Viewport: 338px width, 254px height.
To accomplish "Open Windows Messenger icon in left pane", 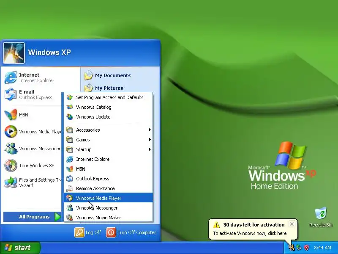I will pos(11,149).
